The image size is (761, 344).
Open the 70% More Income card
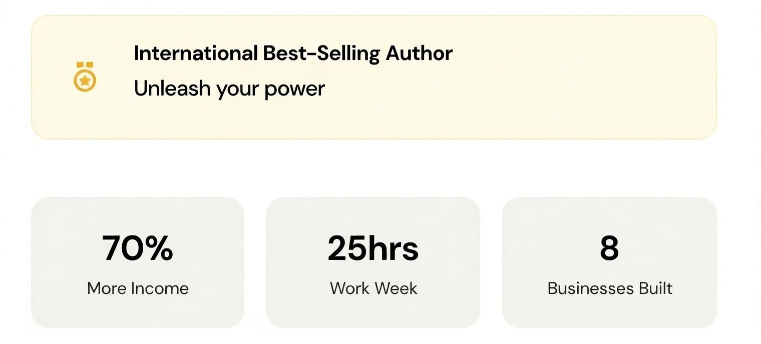[x=138, y=262]
